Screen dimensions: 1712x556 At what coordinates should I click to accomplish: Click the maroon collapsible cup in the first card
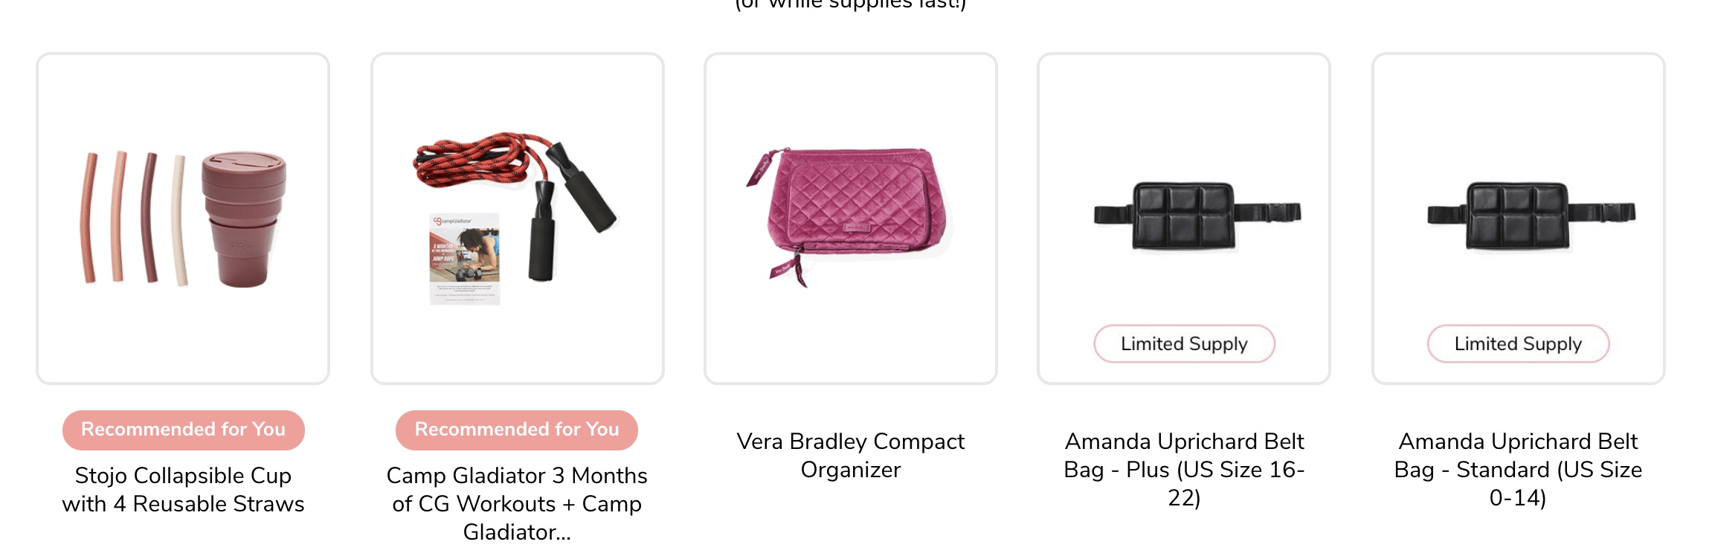click(244, 219)
